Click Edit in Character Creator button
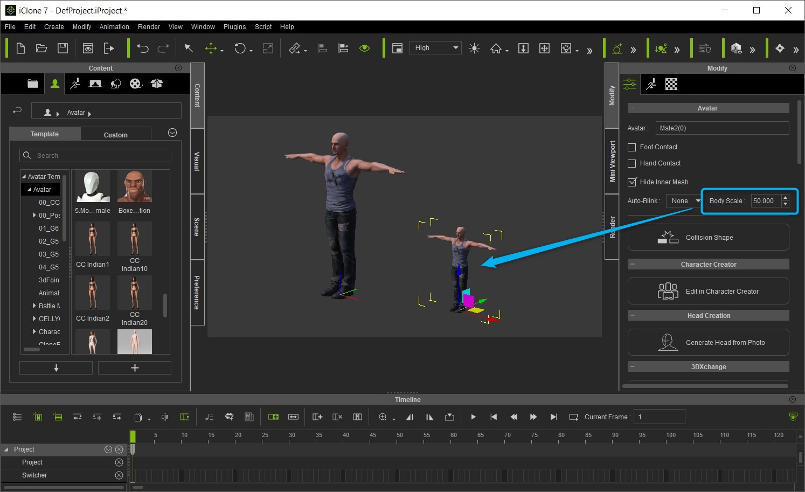The width and height of the screenshot is (805, 492). click(709, 292)
